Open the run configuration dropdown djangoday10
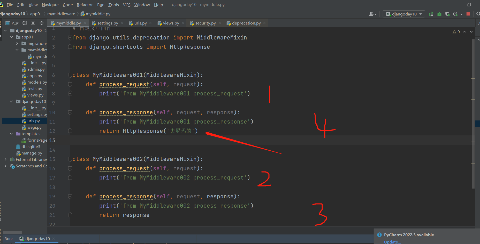 (x=404, y=14)
